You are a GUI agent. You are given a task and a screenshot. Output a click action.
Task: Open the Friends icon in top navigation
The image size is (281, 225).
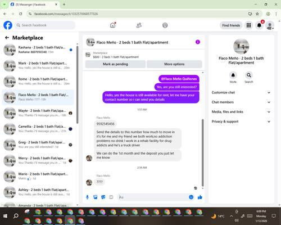coord(139,25)
